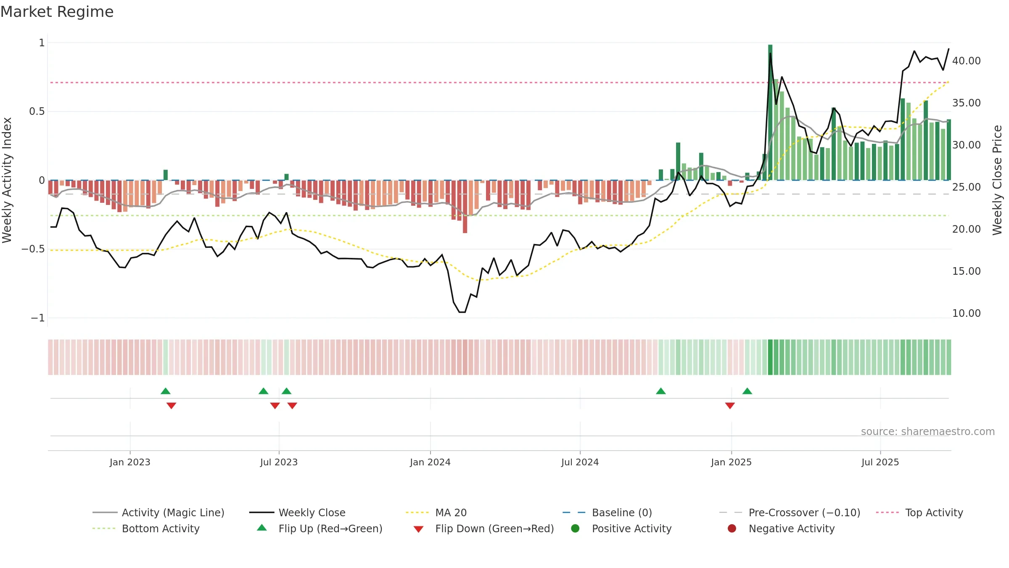
Task: Click the Jan 2025 x-axis label
Action: (731, 462)
